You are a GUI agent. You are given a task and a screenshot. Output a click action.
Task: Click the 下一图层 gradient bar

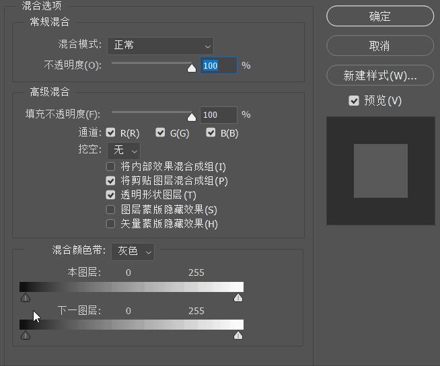(x=132, y=324)
